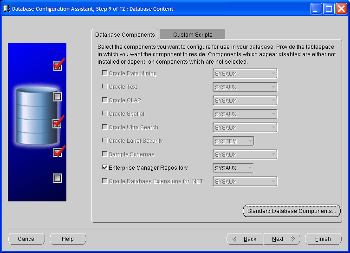
Task: Click the database cylinder image
Action: [x=37, y=116]
